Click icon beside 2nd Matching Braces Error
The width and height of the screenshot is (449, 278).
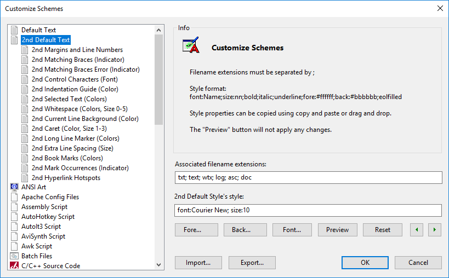25,69
